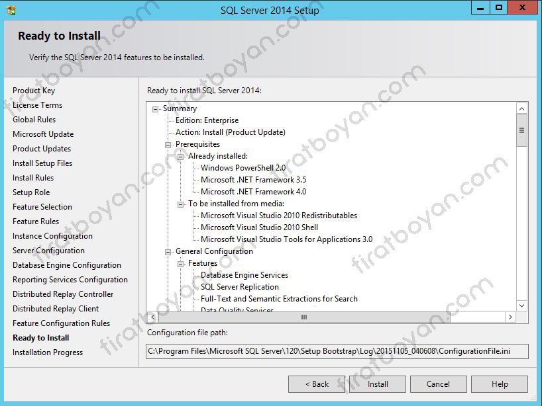Screen dimensions: 542x406
Task: Click the vertical scrollbar up arrow
Action: (521, 108)
